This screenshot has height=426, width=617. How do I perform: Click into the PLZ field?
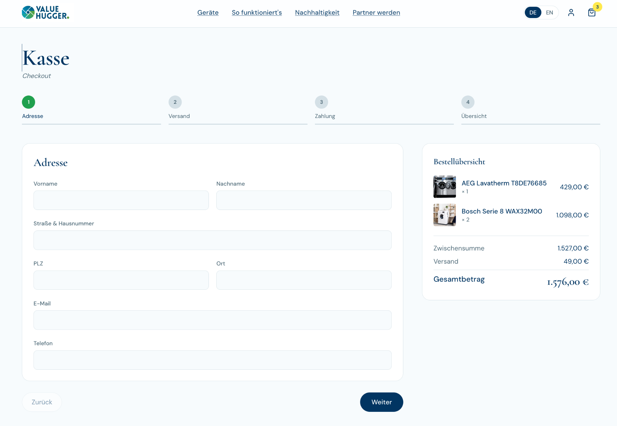tap(121, 280)
